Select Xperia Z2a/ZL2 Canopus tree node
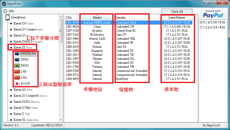 28,41
